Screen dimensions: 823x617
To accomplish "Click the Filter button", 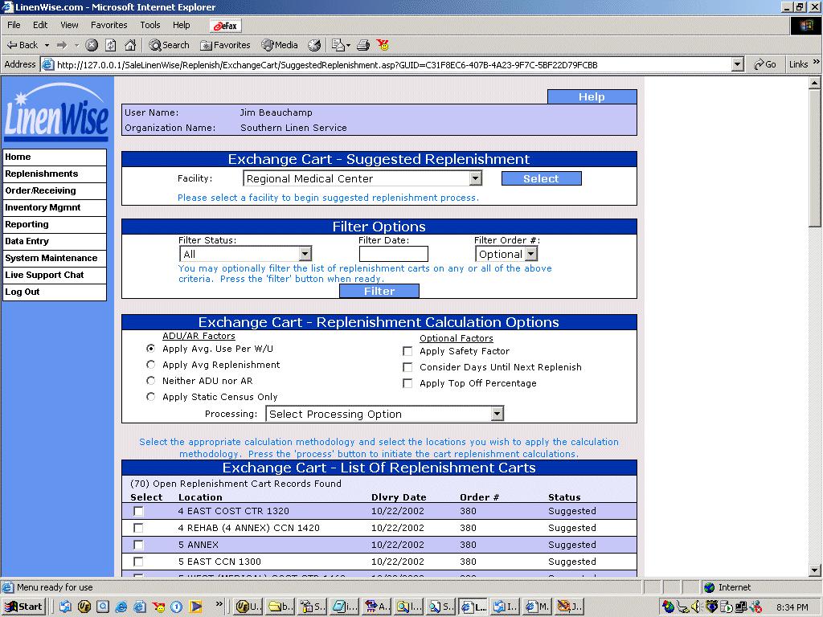I will tap(379, 291).
